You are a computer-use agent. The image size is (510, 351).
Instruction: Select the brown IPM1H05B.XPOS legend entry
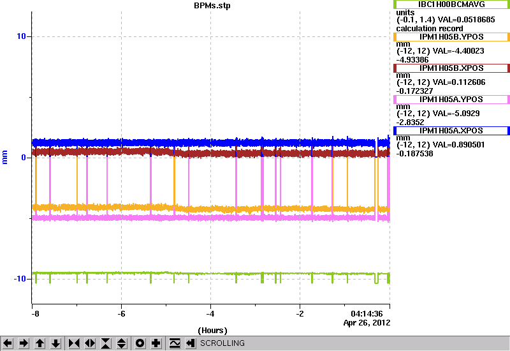[x=451, y=68]
